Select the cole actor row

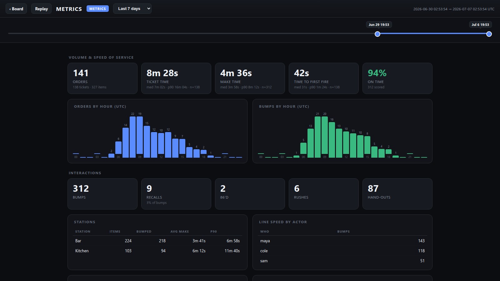click(342, 251)
